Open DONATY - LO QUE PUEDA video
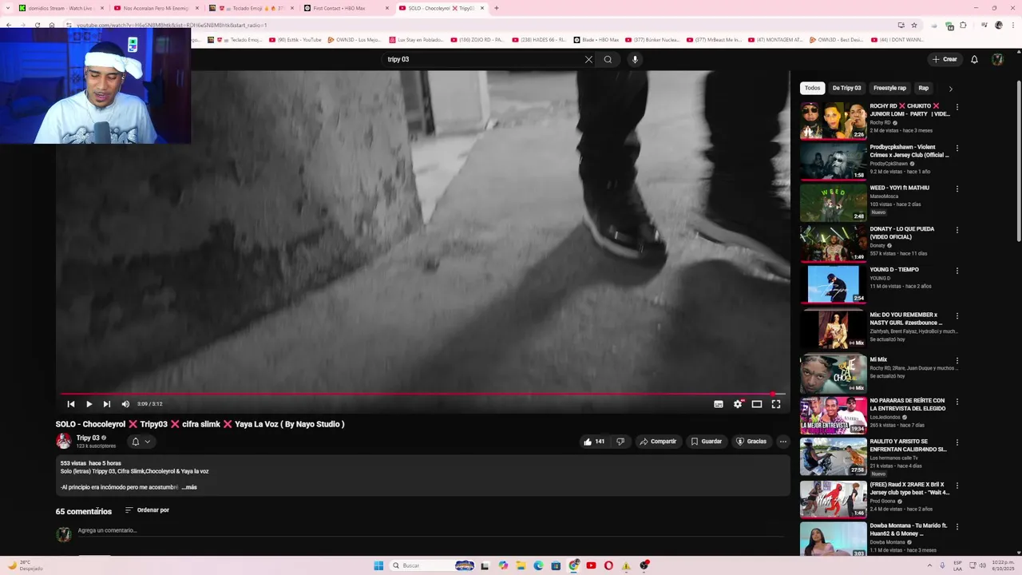Screen dimensions: 1022x575 click(x=834, y=243)
